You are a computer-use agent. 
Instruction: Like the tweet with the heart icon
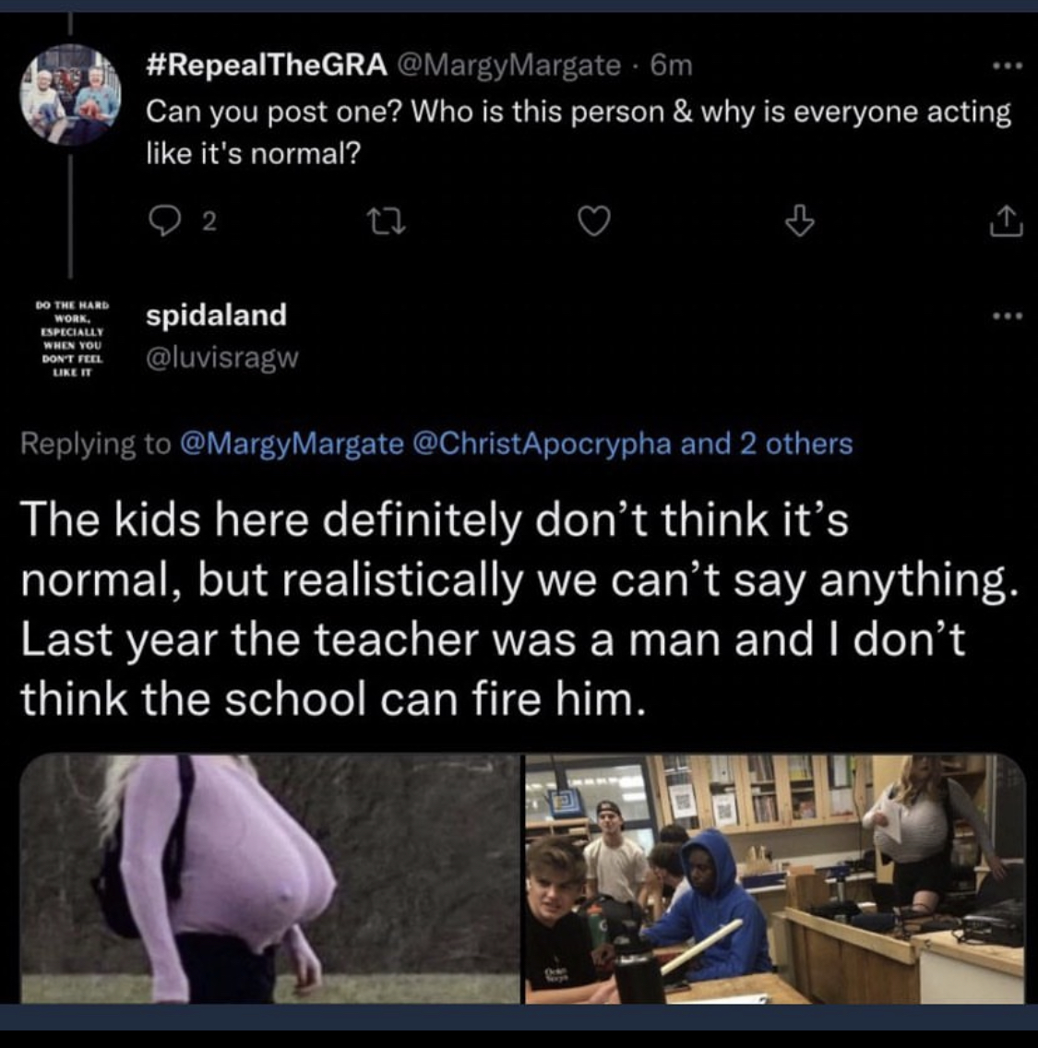pos(593,222)
